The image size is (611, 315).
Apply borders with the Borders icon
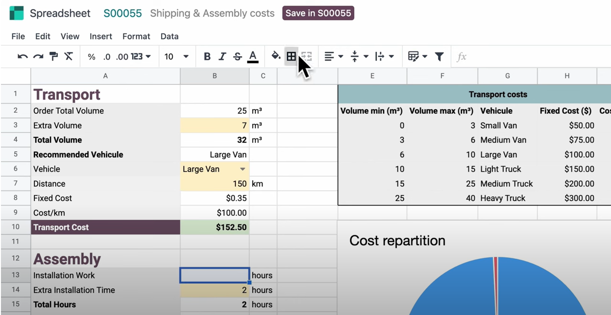pyautogui.click(x=291, y=56)
